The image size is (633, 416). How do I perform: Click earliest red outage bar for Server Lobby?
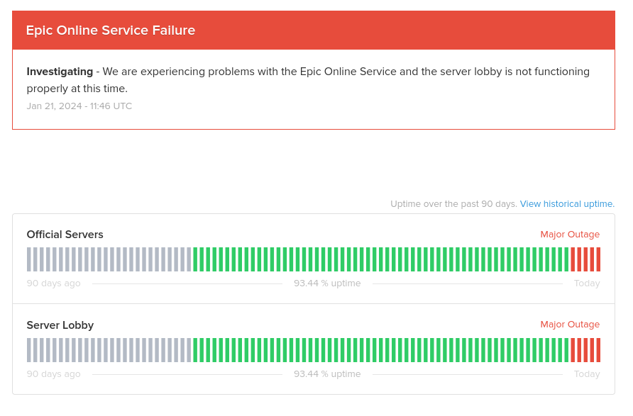[x=573, y=350]
